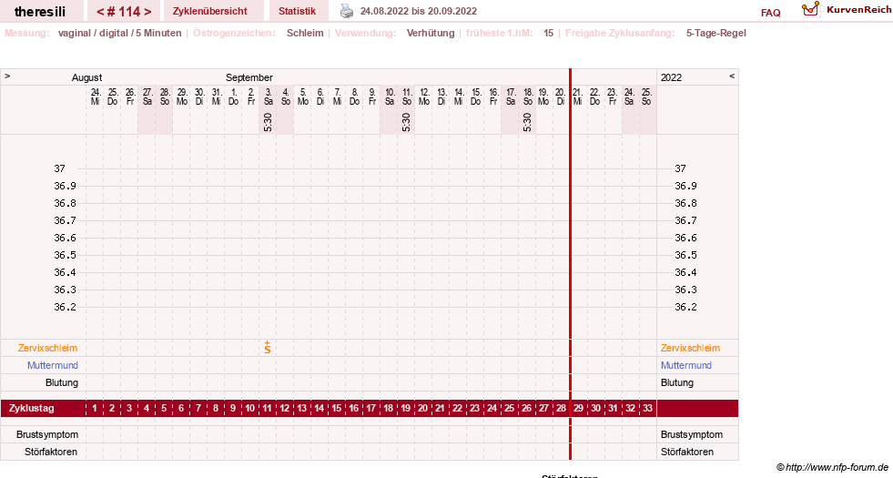Click the Blutung row label on left

pyautogui.click(x=62, y=383)
